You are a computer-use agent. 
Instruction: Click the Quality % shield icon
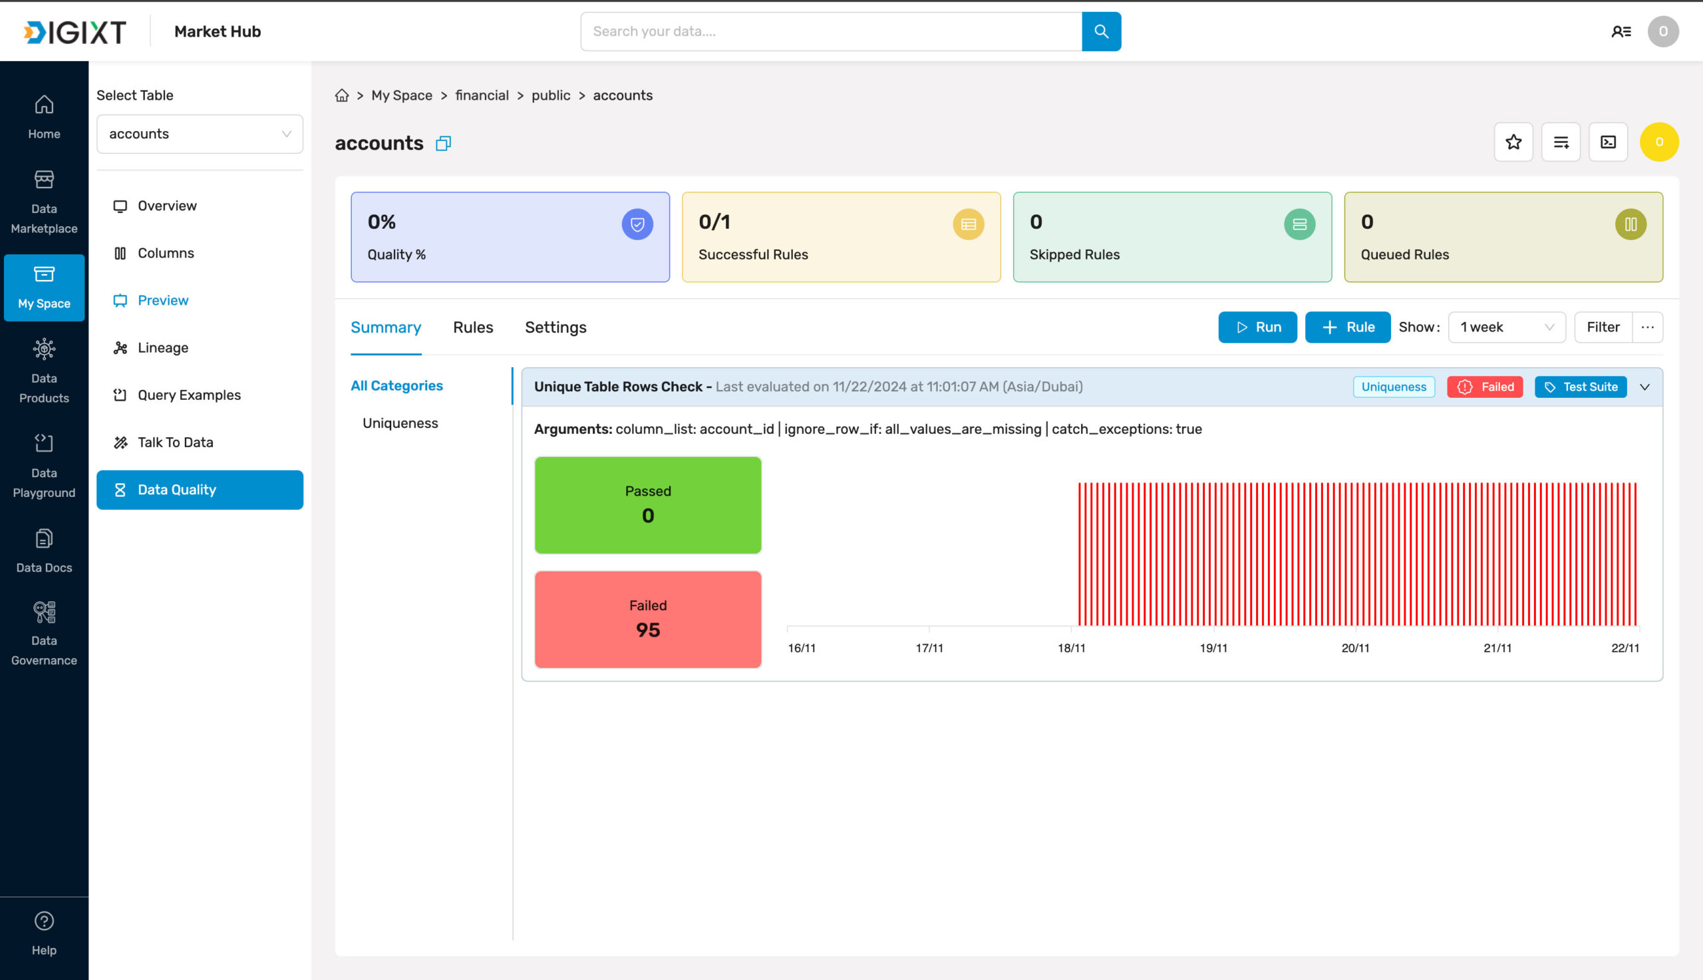coord(637,224)
